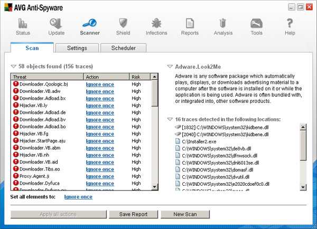The image size is (317, 229).
Task: Sort by the Action column header
Action: (106, 77)
